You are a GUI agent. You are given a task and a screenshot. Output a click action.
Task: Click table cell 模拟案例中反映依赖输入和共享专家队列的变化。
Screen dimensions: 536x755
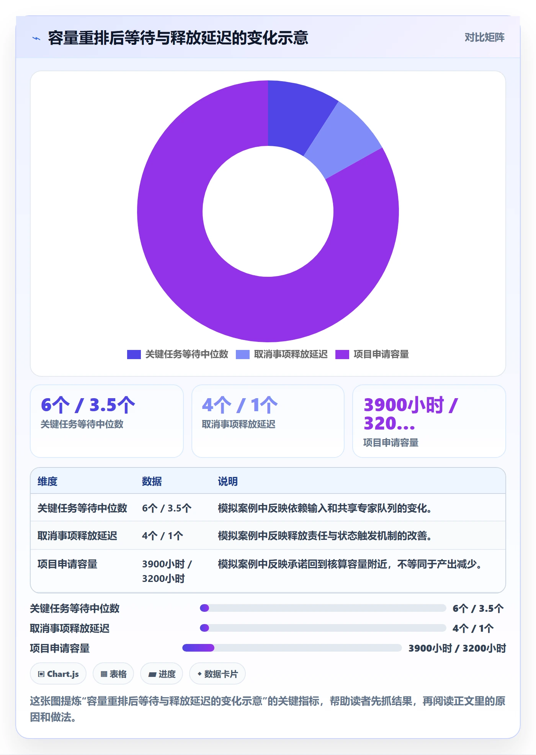(325, 508)
